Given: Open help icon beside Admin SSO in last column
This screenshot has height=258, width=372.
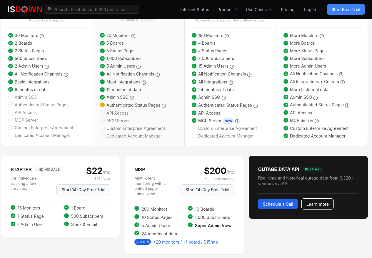Looking at the screenshot, I should click(x=316, y=98).
